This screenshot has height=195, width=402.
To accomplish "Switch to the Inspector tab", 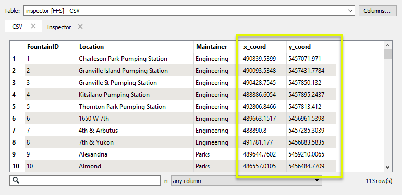I will click(59, 27).
